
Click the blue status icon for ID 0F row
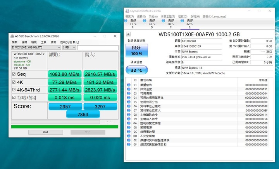[129, 144]
